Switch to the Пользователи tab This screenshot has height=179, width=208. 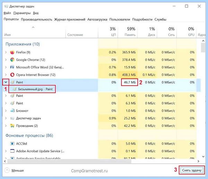[120, 19]
